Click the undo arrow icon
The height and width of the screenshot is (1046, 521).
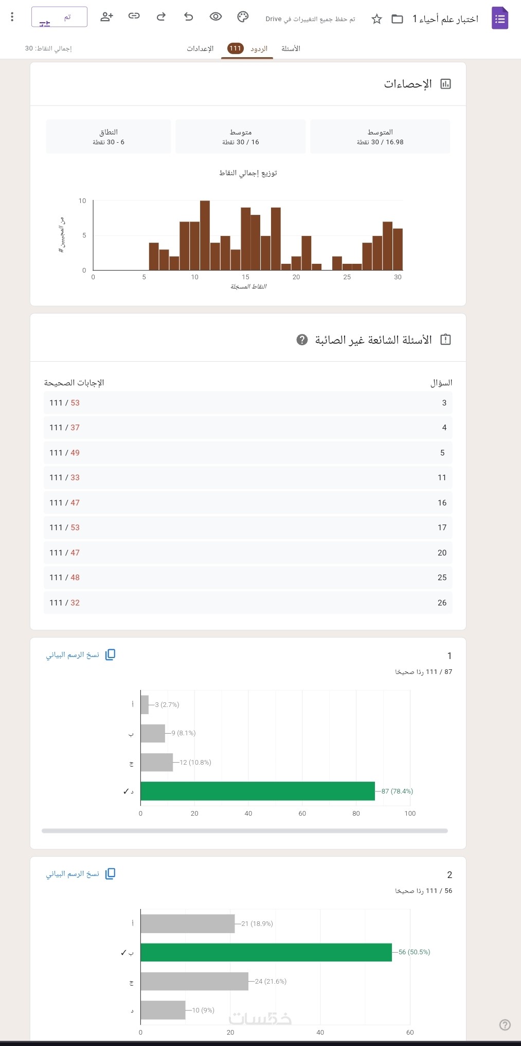click(x=188, y=17)
